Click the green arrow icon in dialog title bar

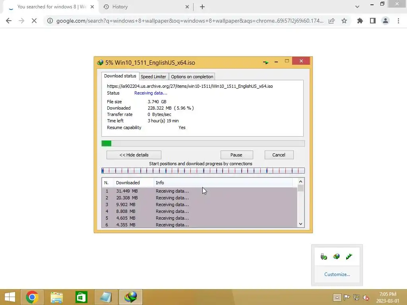(266, 62)
